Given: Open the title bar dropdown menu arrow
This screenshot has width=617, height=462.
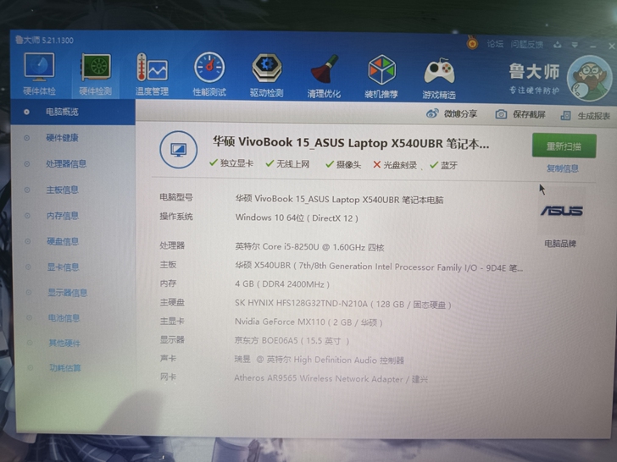Looking at the screenshot, I should [x=575, y=45].
